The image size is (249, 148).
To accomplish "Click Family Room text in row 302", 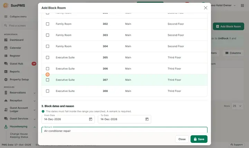I will click(64, 24).
